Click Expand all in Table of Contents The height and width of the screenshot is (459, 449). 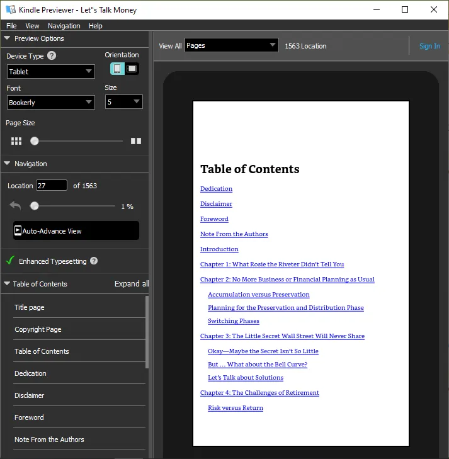[132, 284]
